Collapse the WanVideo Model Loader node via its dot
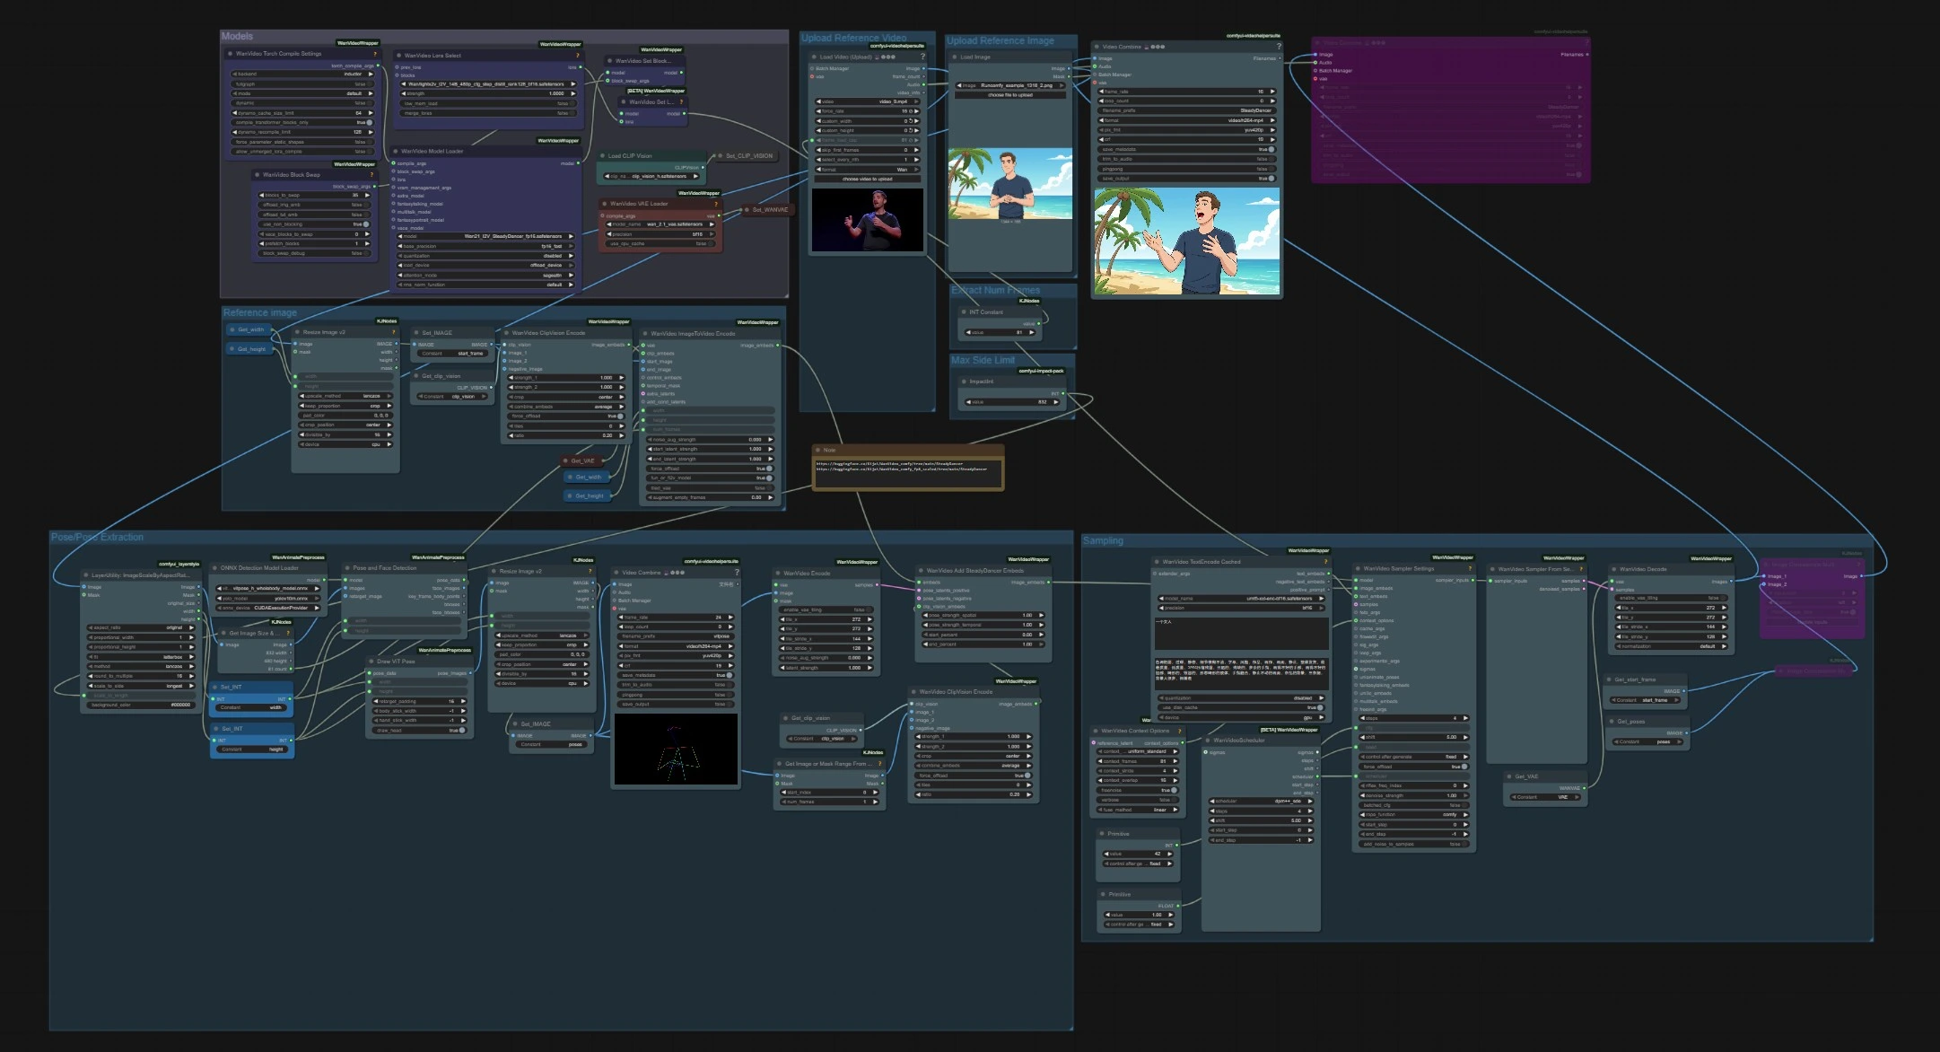This screenshot has width=1940, height=1052. (x=396, y=152)
